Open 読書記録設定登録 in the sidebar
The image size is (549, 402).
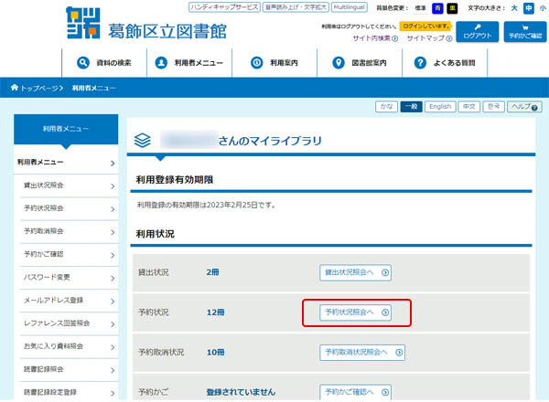pos(69,392)
